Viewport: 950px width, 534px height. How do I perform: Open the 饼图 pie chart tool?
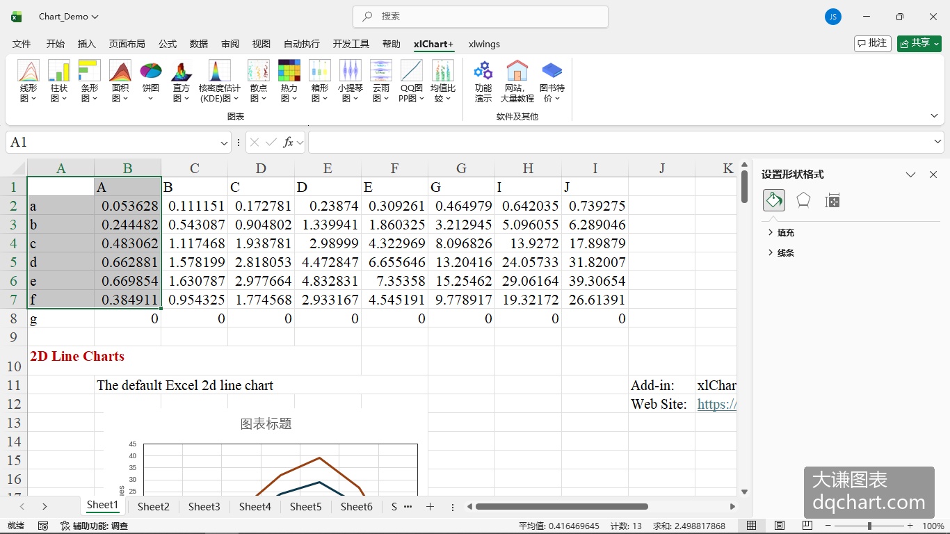(151, 81)
